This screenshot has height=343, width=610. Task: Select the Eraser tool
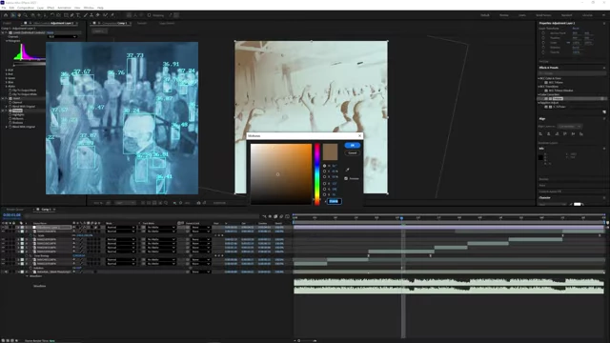(x=97, y=15)
